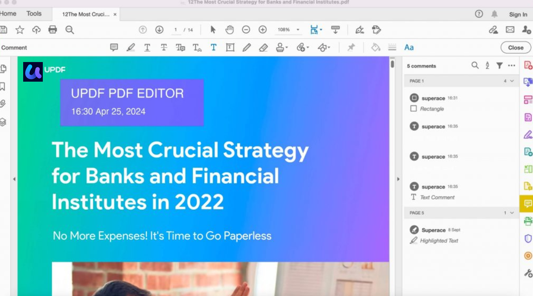
Task: Open the Layers panel
Action: tap(3, 122)
